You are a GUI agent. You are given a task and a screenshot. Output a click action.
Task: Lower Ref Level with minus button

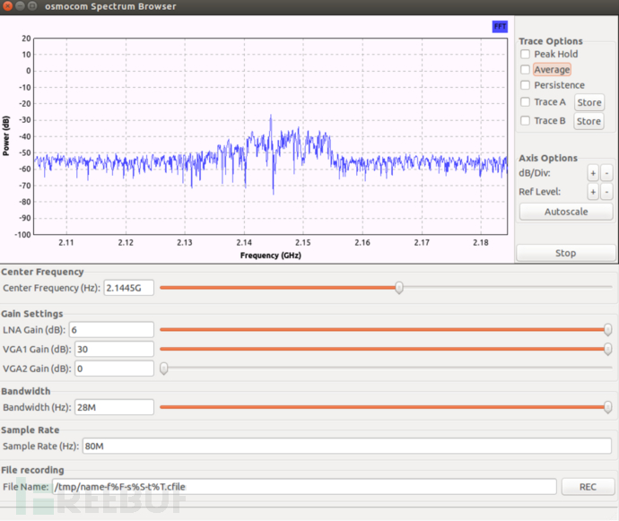tap(606, 192)
